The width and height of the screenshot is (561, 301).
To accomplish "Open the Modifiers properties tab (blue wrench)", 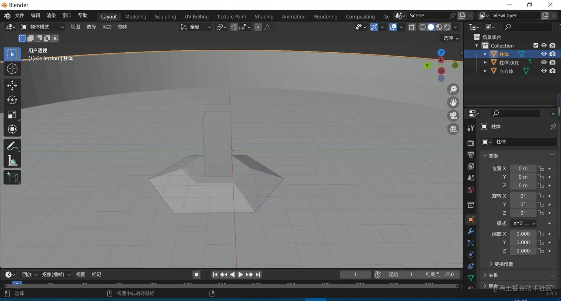I will pos(471,231).
